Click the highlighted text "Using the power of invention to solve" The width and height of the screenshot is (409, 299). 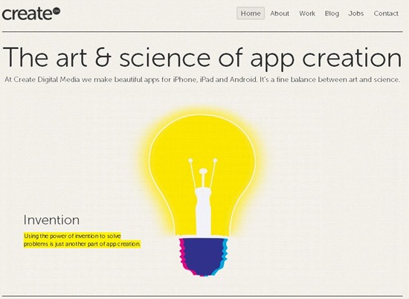[x=72, y=236]
